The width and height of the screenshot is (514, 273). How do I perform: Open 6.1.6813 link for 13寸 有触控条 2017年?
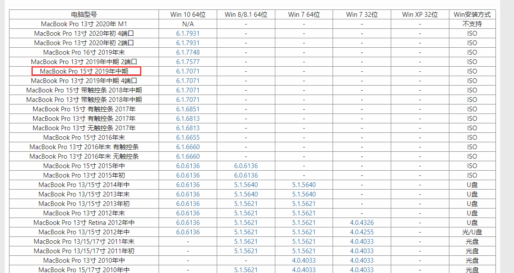coord(188,119)
